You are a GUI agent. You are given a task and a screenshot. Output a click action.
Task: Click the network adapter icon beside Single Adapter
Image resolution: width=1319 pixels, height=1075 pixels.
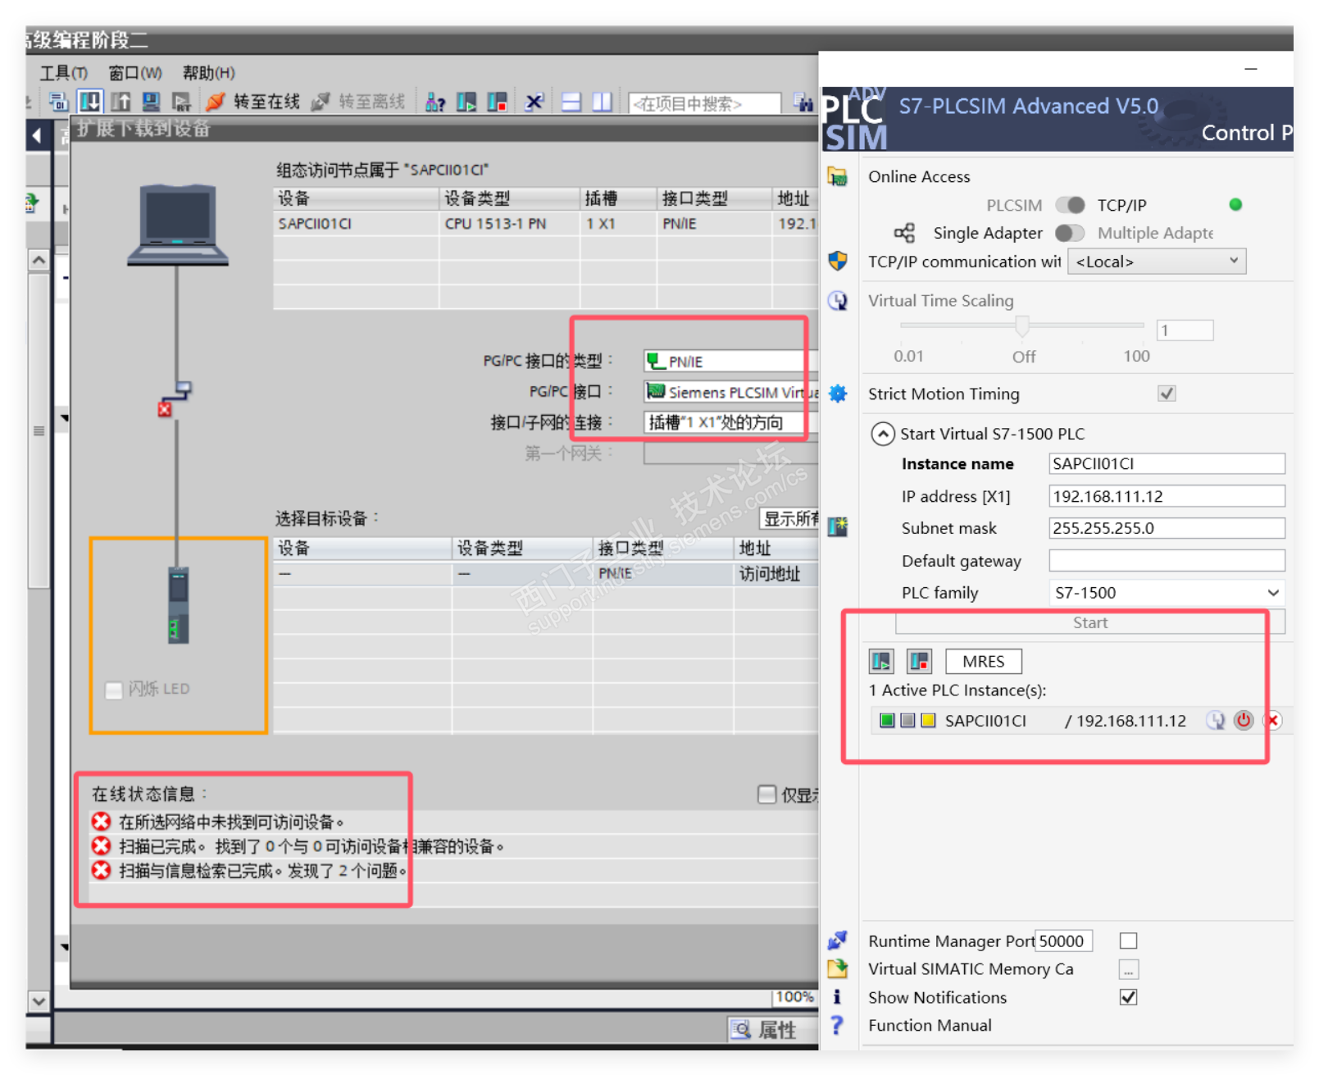[904, 233]
